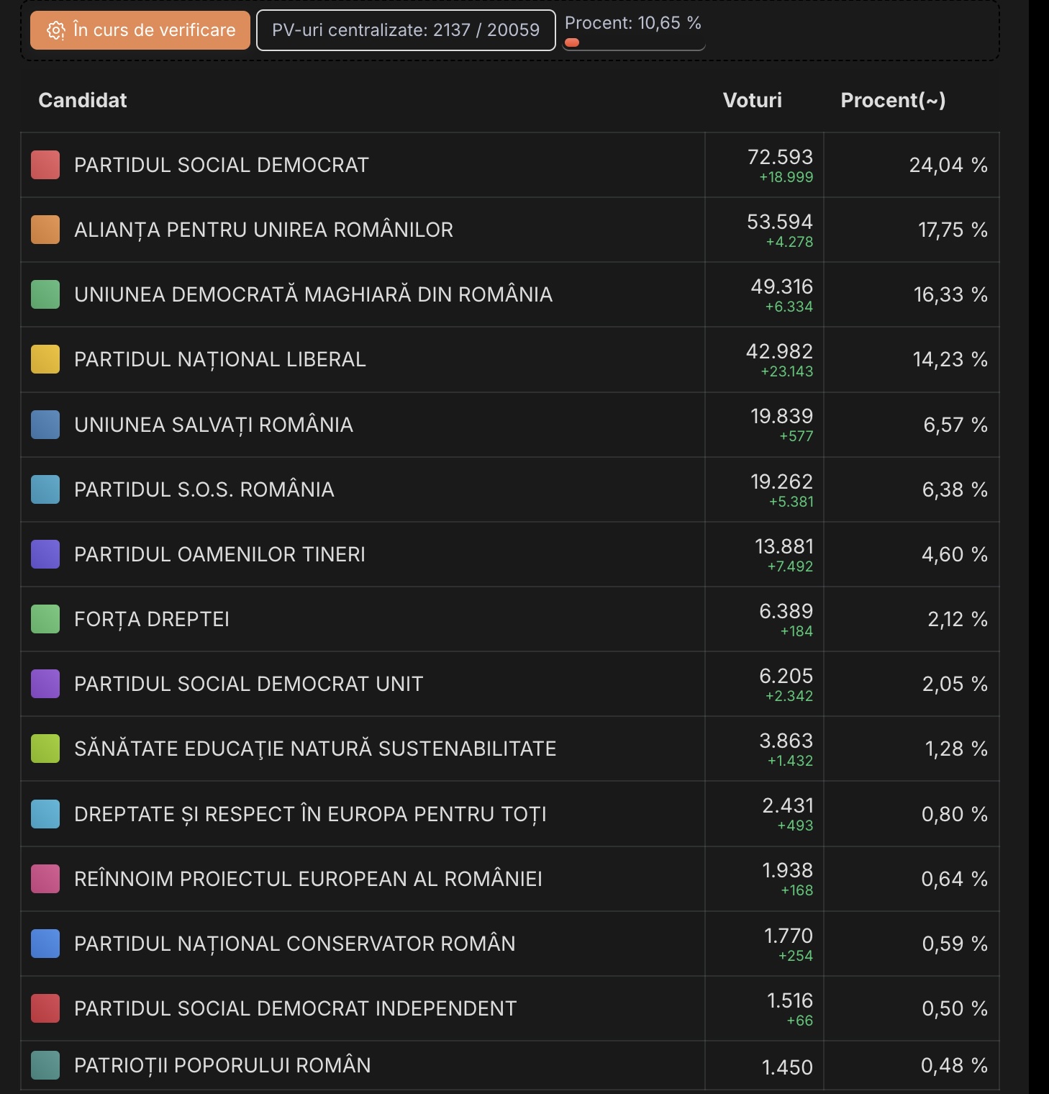Screen dimensions: 1049x1094
Task: Click the PV-uri centralizate counter box
Action: [406, 30]
